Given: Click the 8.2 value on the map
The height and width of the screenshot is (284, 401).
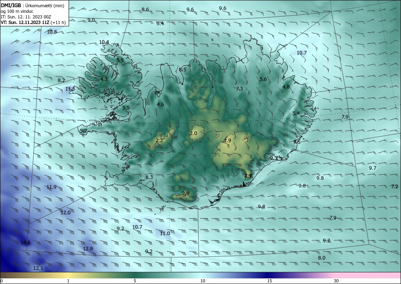Looking at the screenshot, I should click(61, 80).
